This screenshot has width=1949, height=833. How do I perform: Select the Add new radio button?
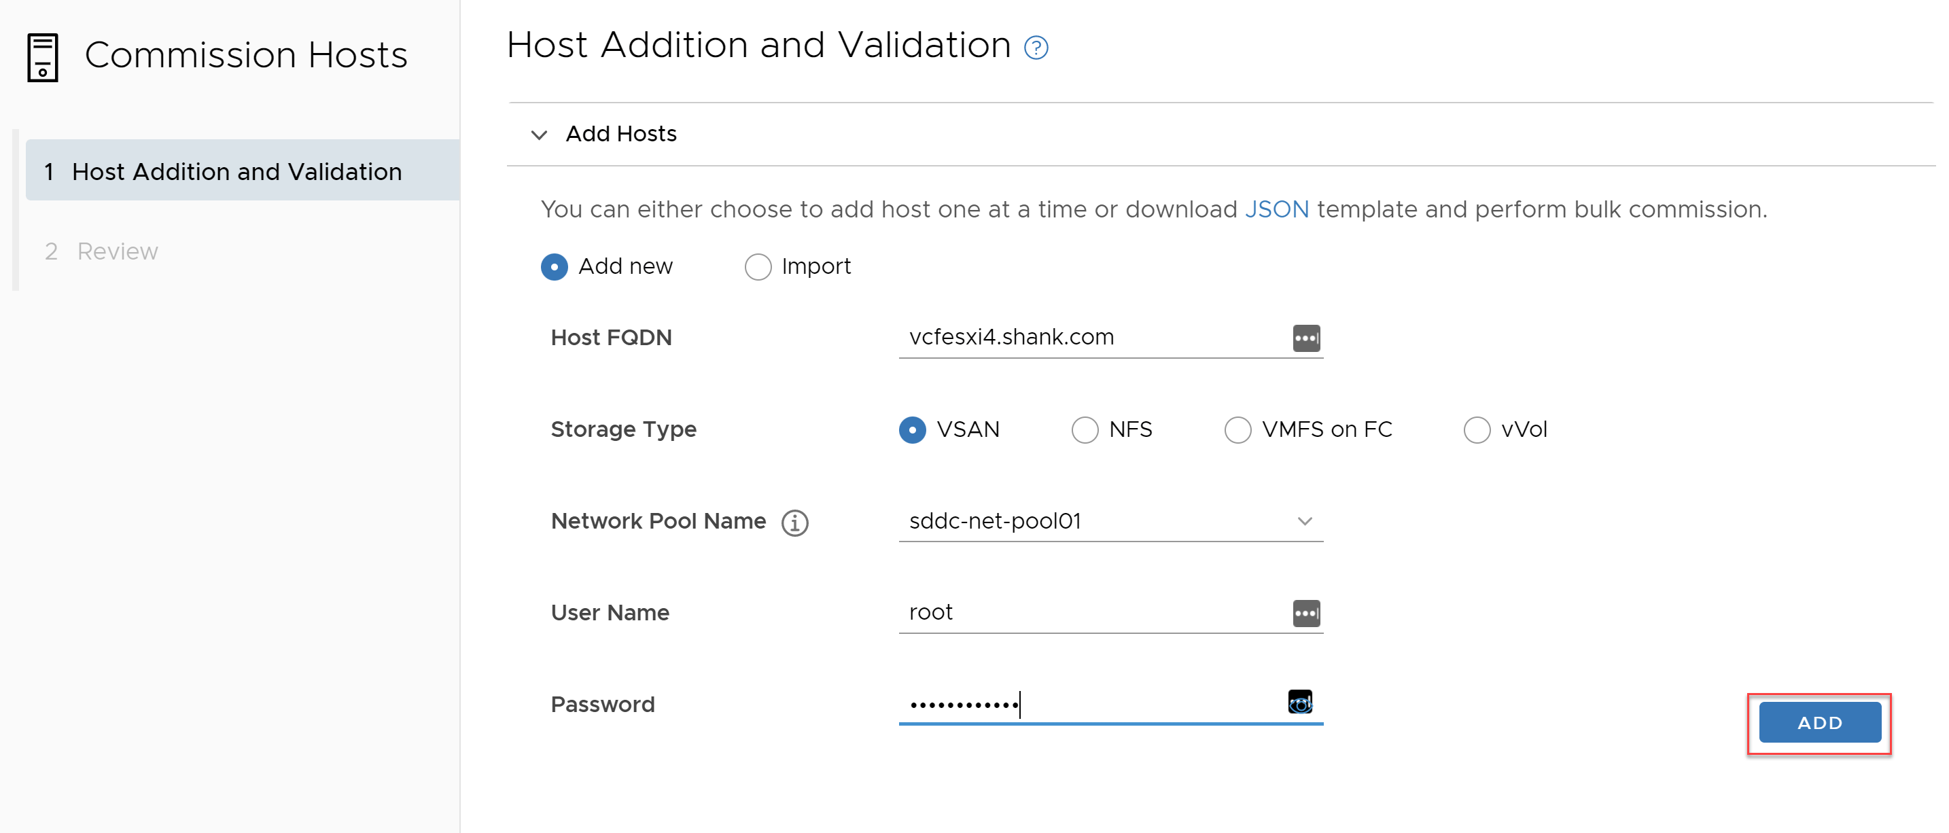pos(554,267)
